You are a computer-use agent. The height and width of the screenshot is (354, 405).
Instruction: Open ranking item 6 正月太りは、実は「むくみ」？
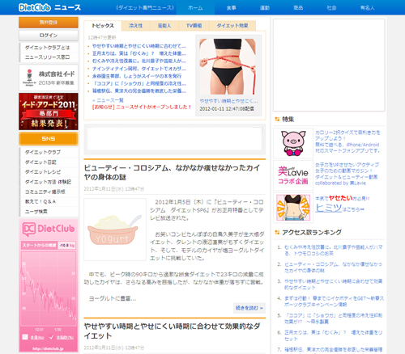334,335
